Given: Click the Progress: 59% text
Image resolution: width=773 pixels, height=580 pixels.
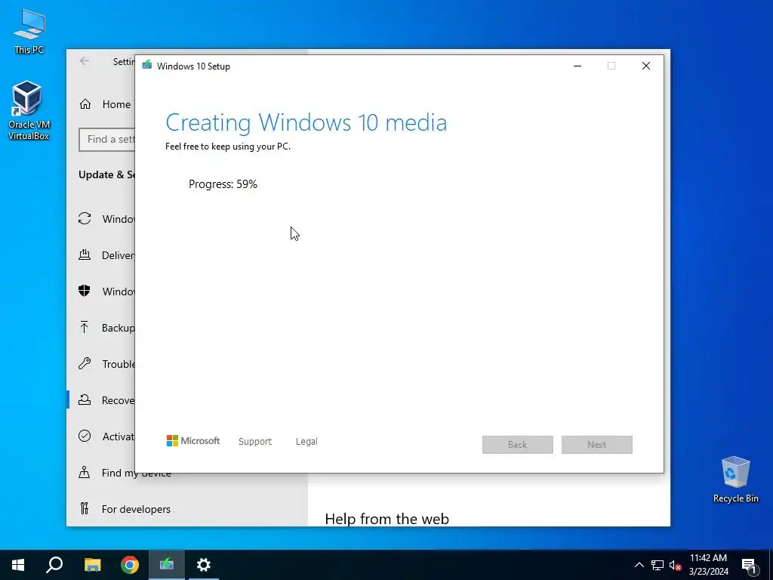Looking at the screenshot, I should click(223, 184).
